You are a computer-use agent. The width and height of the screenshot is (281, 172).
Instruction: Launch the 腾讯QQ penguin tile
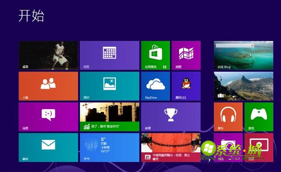pyautogui.click(x=186, y=86)
